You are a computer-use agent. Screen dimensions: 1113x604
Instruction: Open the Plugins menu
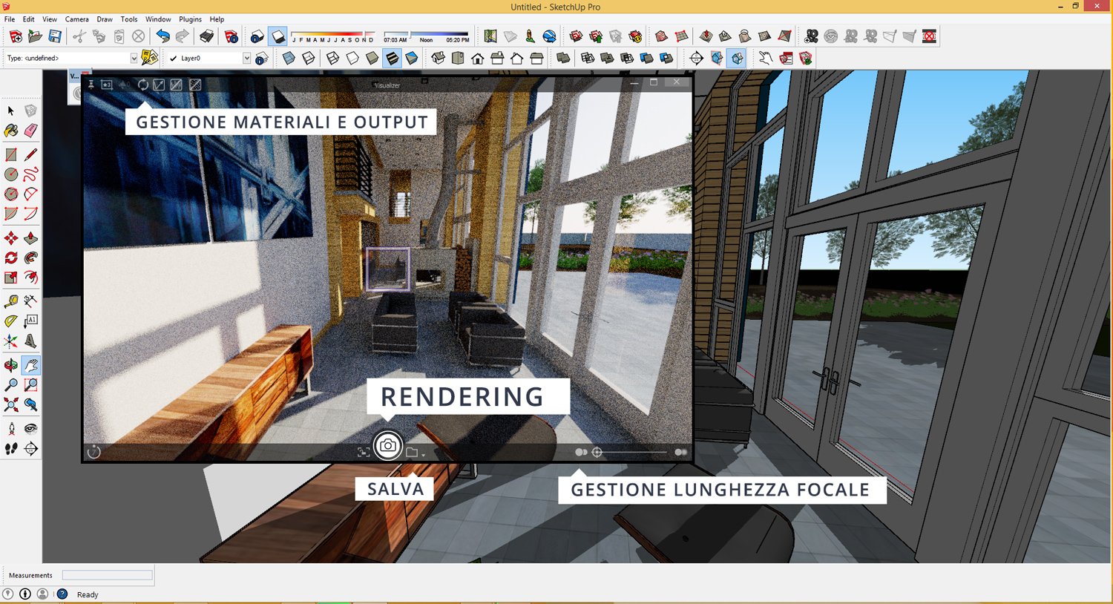[190, 19]
